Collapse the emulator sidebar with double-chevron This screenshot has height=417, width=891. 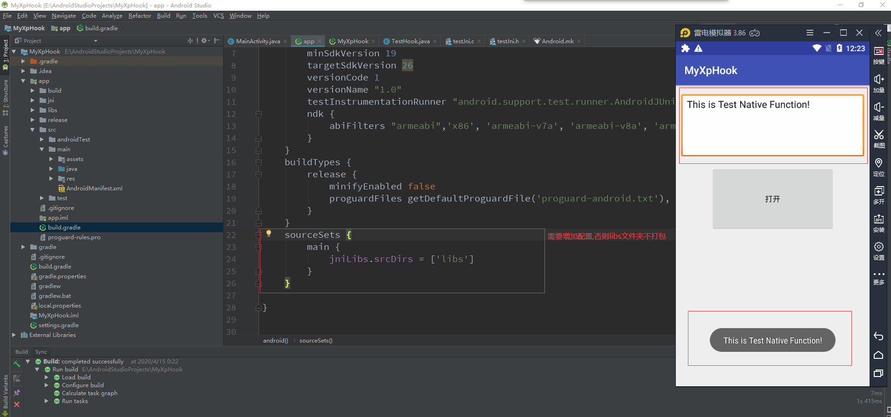click(878, 33)
